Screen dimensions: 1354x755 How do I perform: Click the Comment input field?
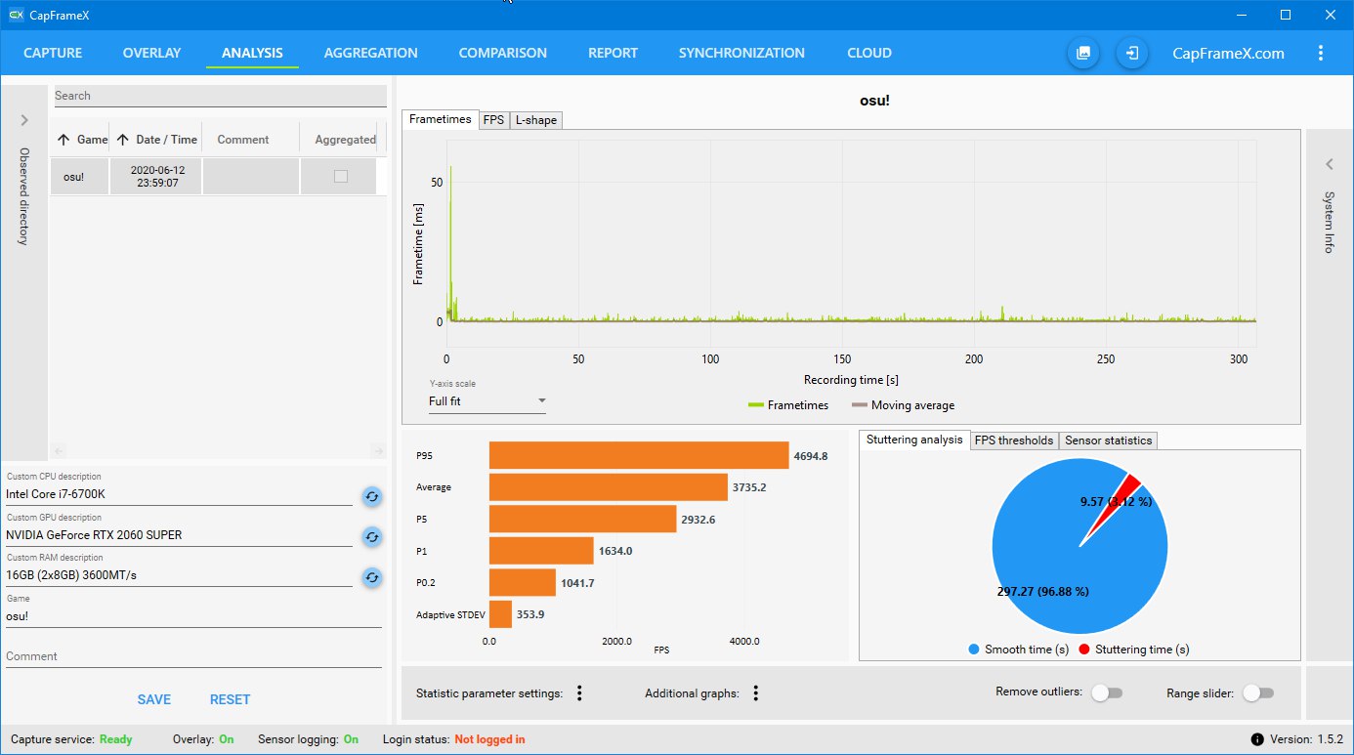pyautogui.click(x=193, y=656)
